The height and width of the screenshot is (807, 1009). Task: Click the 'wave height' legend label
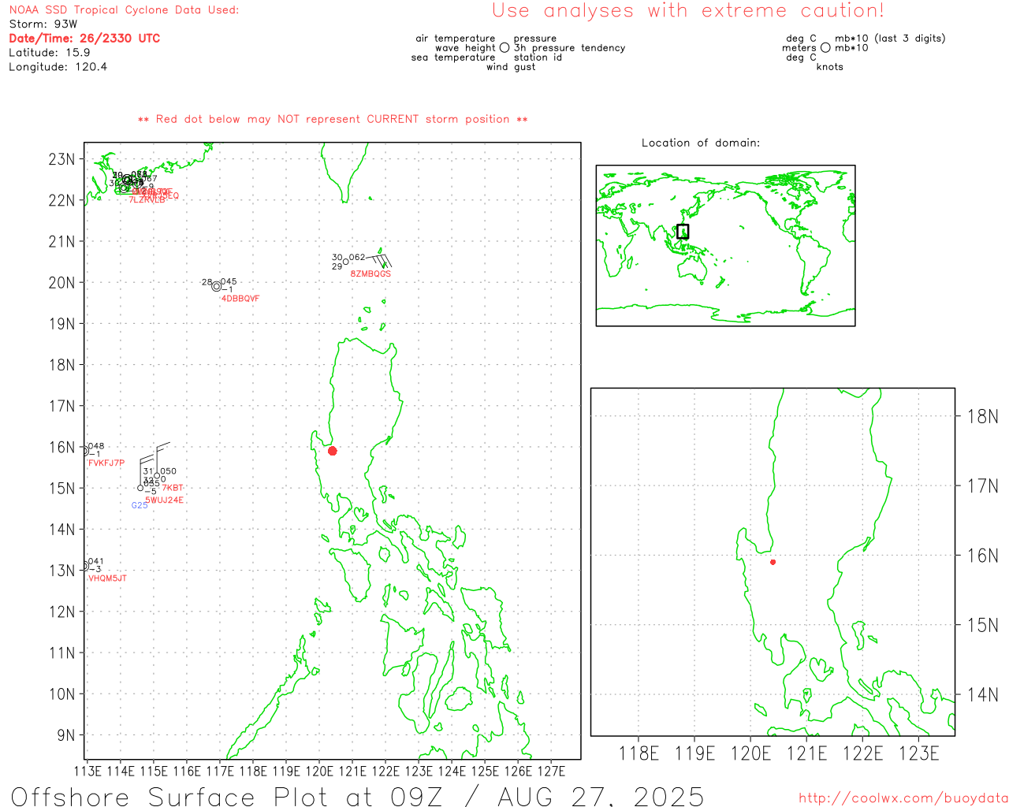(x=465, y=48)
